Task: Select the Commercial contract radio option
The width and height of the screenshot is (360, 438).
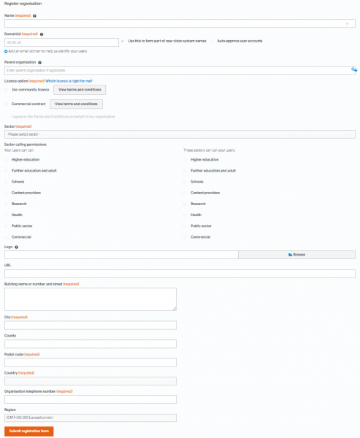Action: click(6, 104)
